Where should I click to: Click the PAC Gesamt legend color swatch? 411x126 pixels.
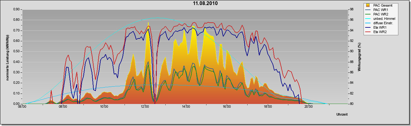[368, 5]
